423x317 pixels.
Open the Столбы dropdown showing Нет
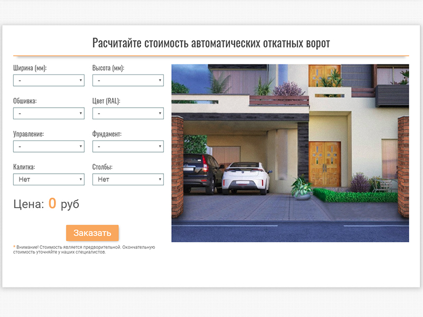(x=128, y=180)
